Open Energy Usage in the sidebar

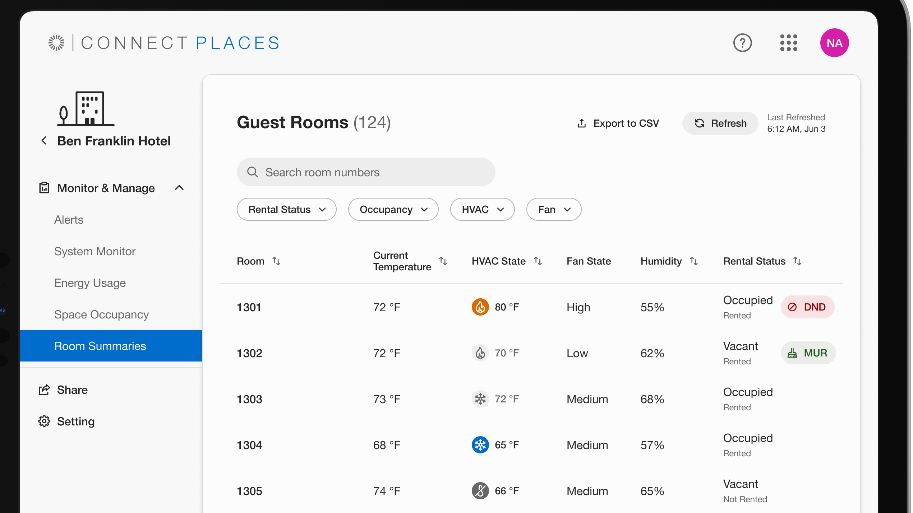90,283
